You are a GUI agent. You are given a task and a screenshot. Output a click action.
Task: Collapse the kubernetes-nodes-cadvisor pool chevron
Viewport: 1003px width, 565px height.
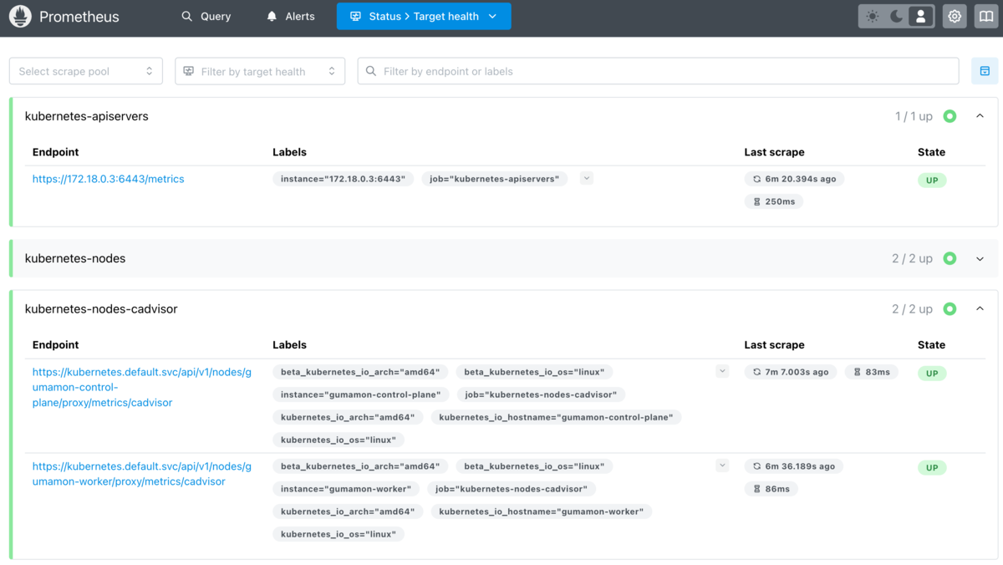pyautogui.click(x=980, y=309)
